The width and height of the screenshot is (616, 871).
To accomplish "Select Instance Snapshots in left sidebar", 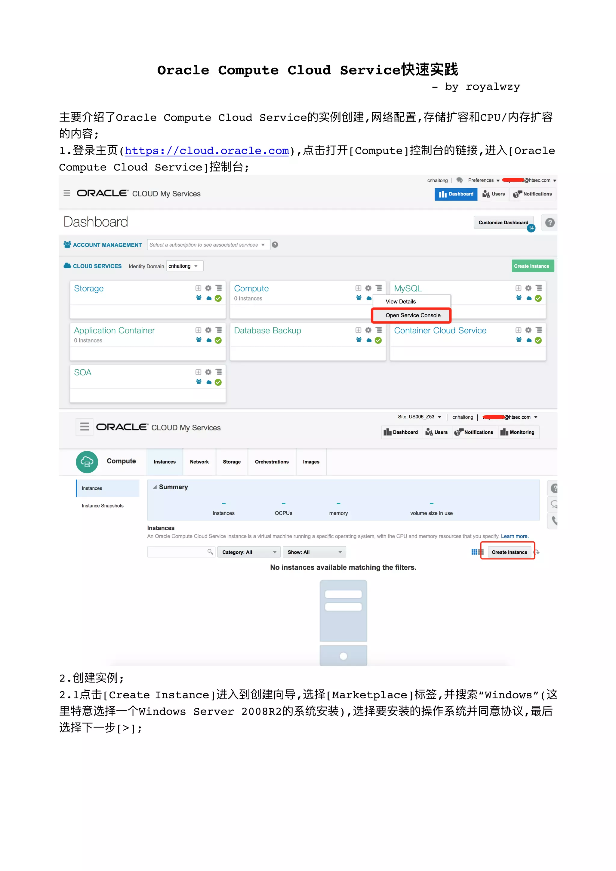I will [x=102, y=506].
